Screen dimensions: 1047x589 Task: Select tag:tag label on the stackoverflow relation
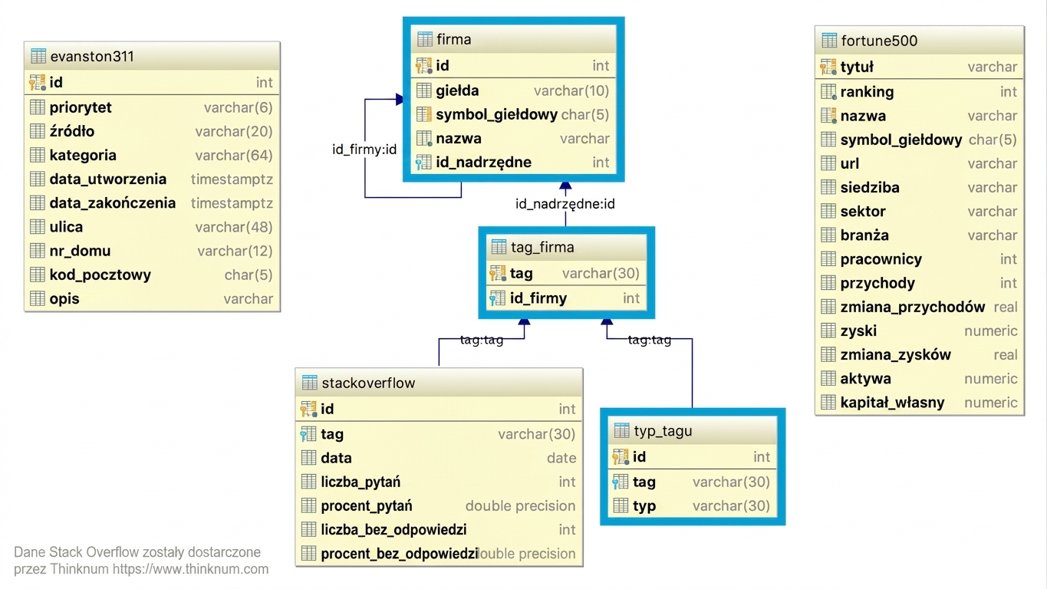[482, 340]
